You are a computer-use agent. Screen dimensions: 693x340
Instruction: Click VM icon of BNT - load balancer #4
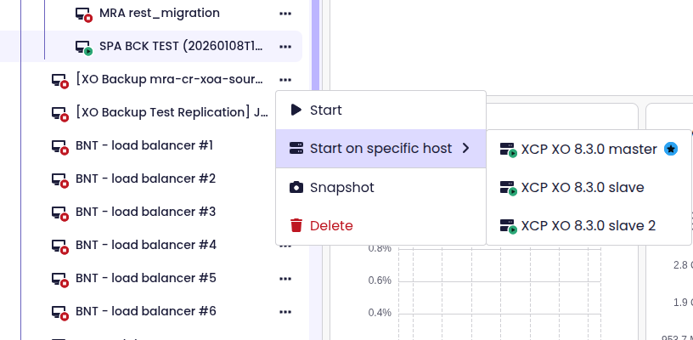(60, 246)
